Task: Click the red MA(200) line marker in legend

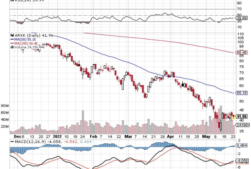Action: click(12, 43)
